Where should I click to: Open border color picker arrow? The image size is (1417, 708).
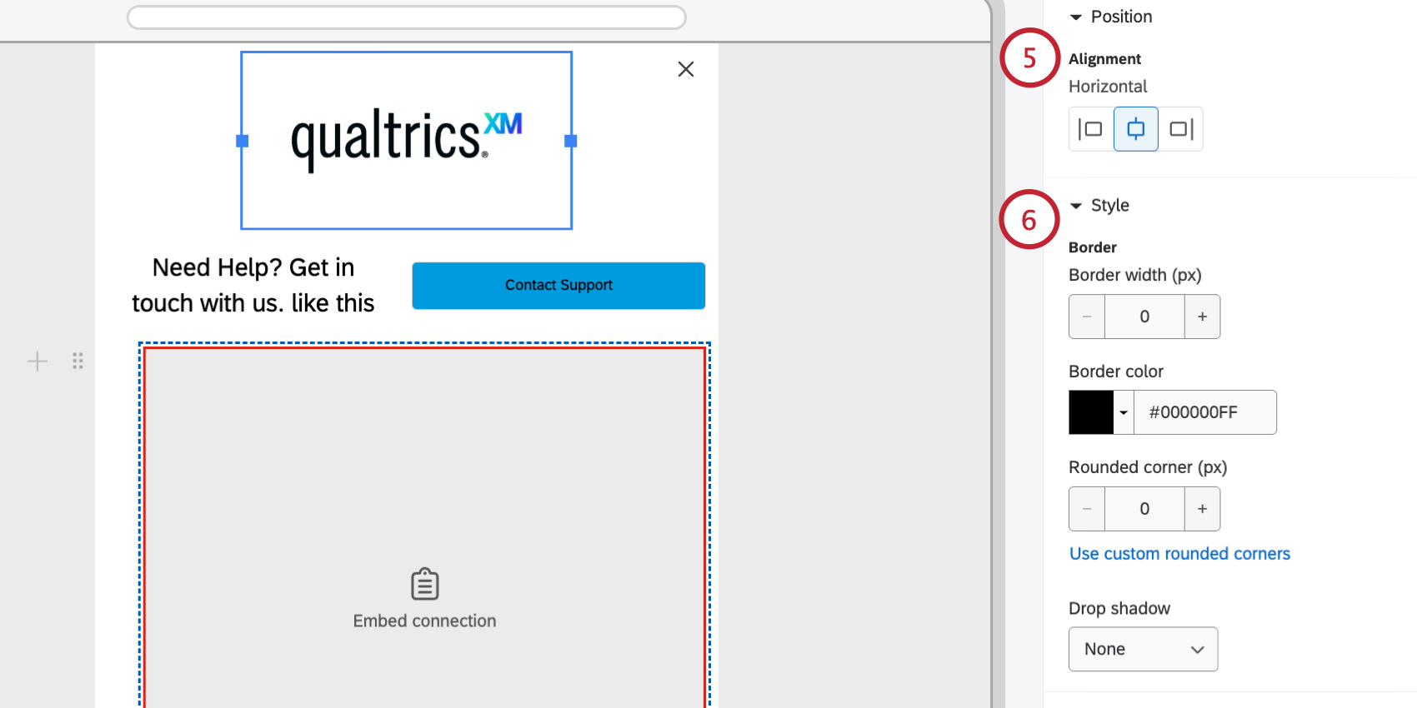[x=1124, y=412]
